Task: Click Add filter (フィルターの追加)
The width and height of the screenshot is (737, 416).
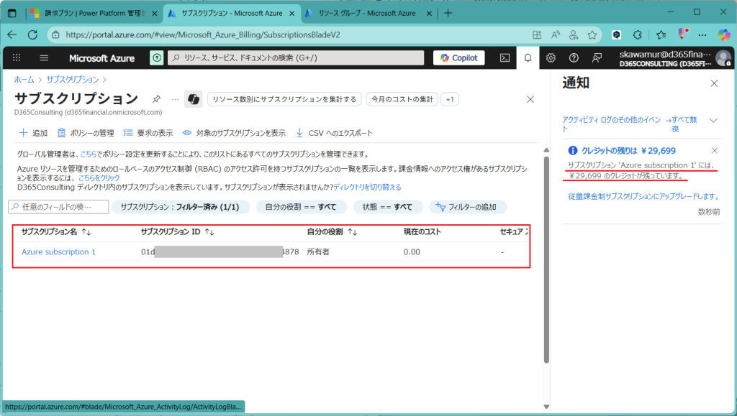Action: 466,207
